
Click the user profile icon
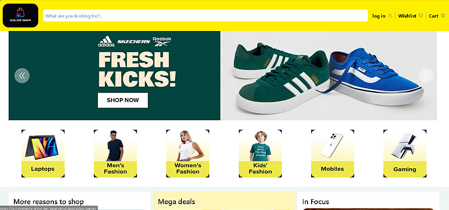390,16
